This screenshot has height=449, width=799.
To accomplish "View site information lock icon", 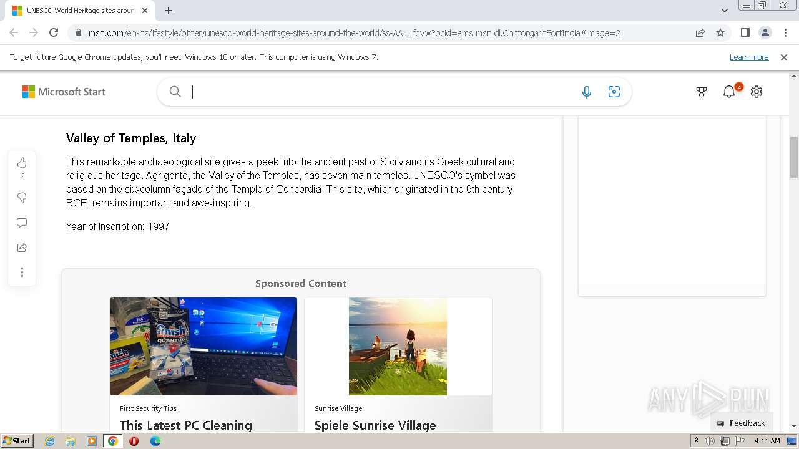I will pos(79,32).
